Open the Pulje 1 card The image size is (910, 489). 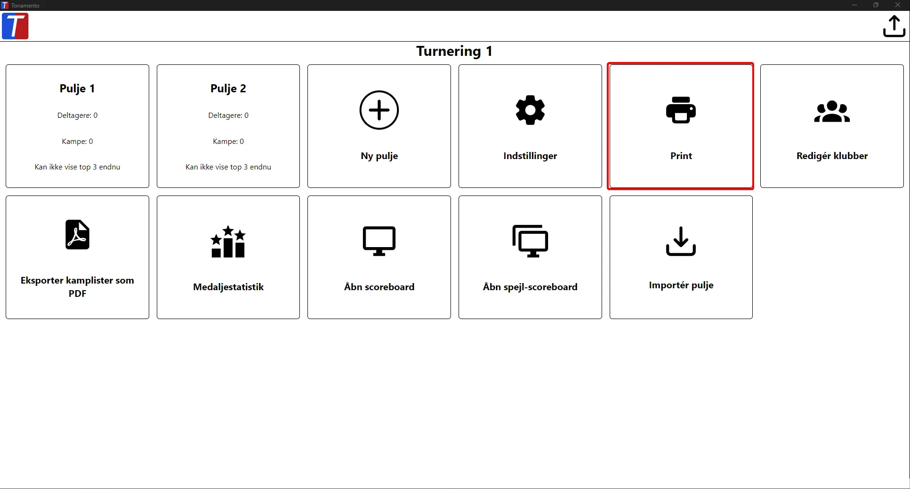(77, 126)
